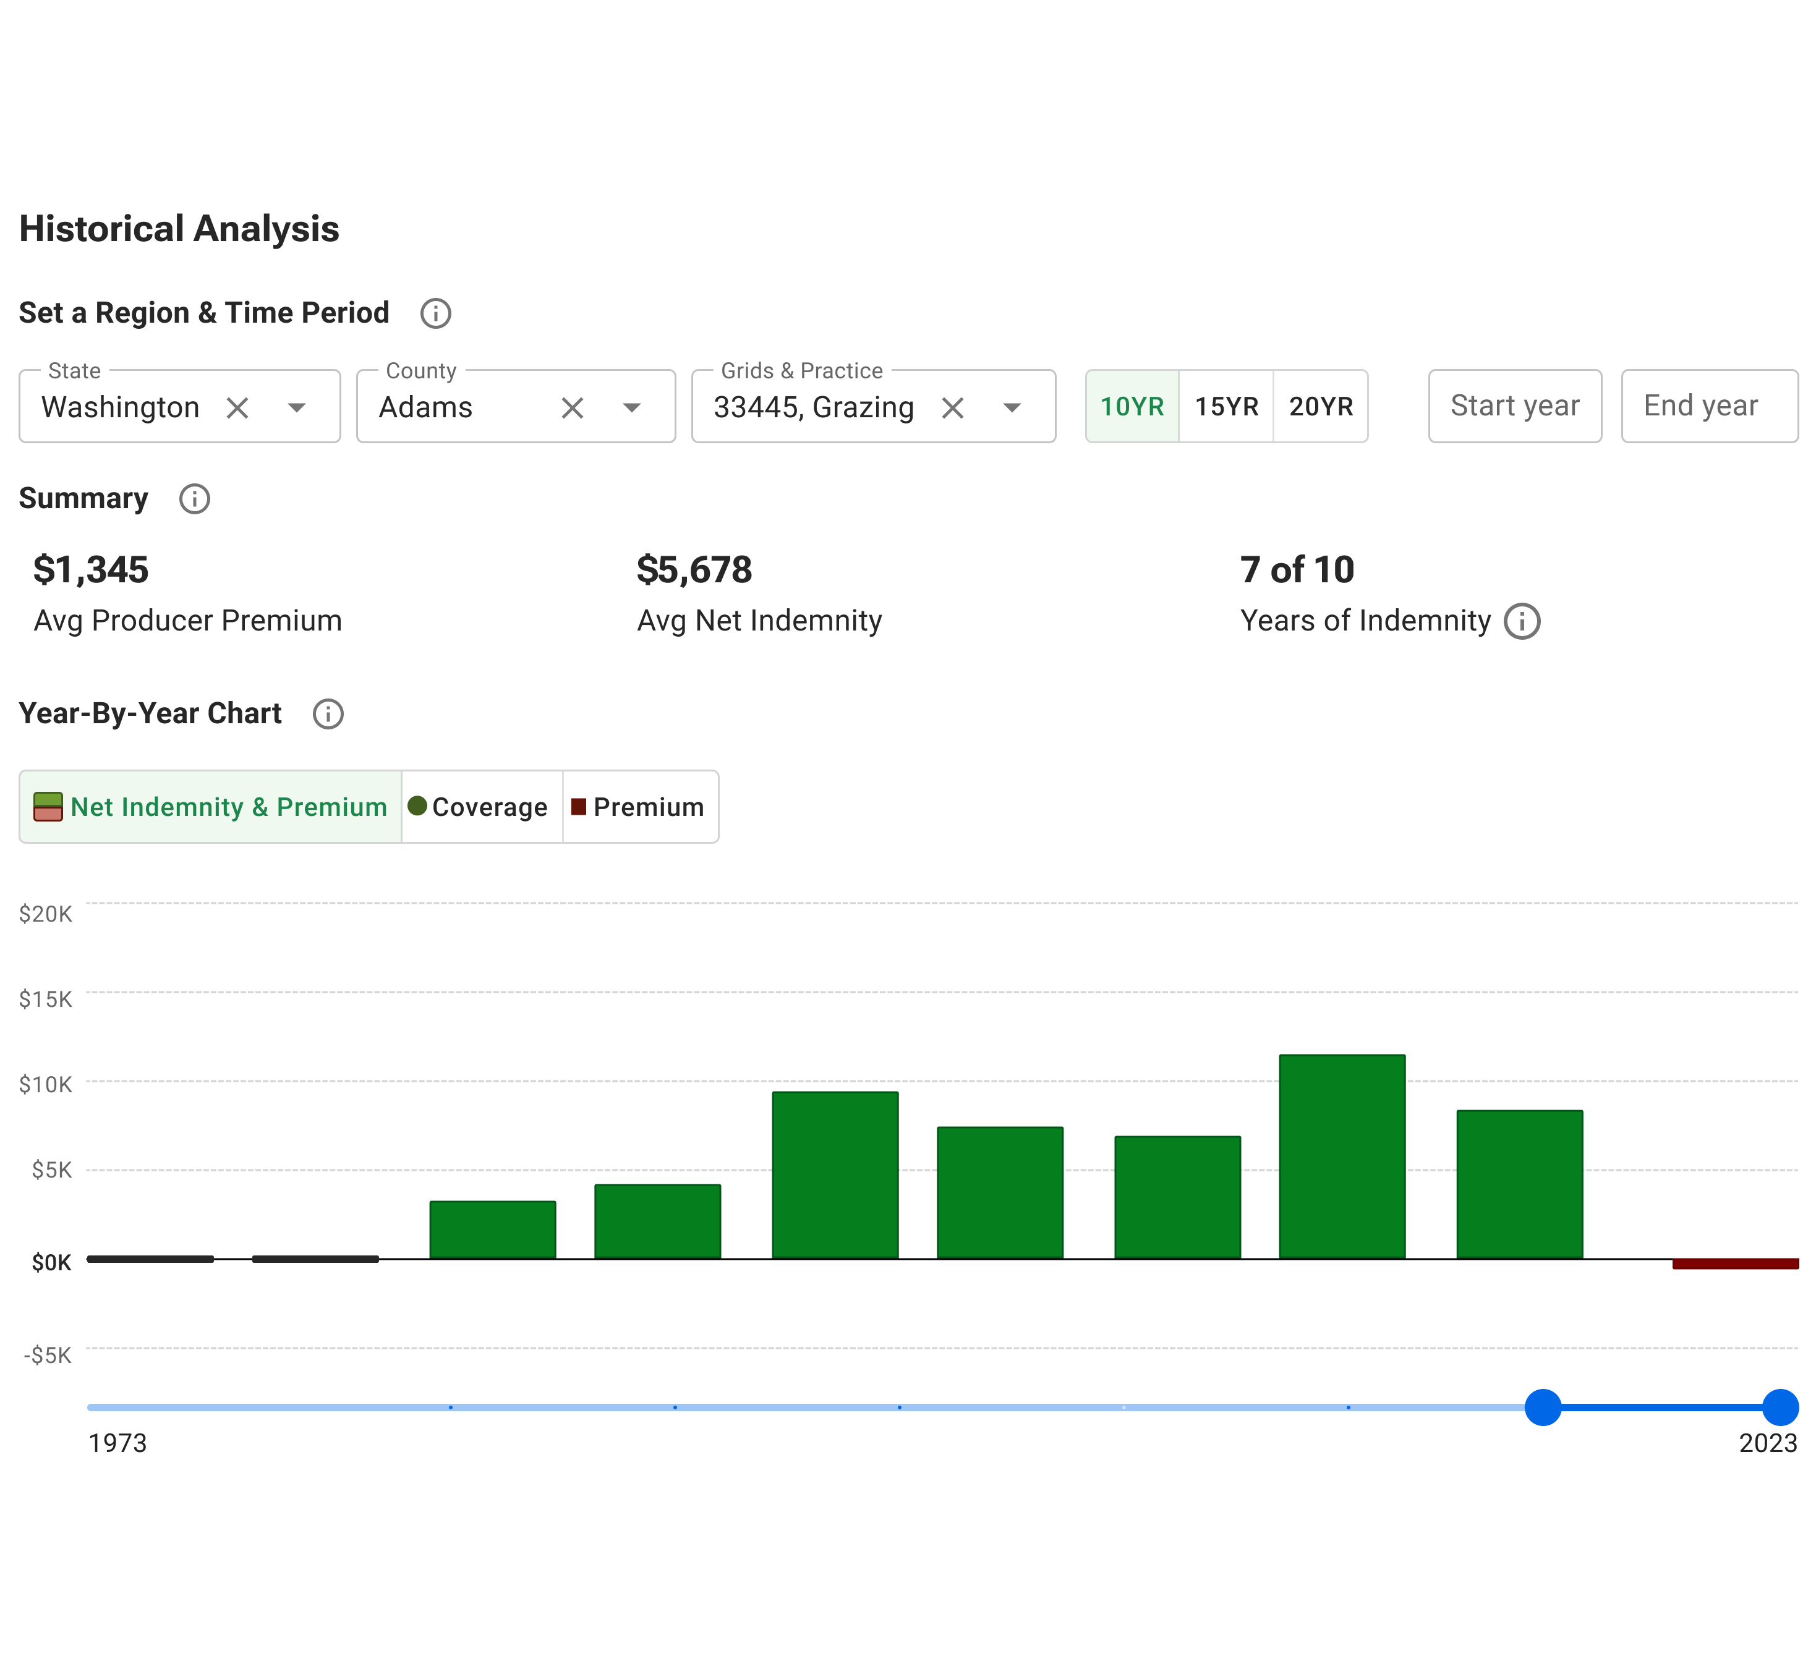1816x1656 pixels.
Task: Clear the 33445, Grazing selection
Action: pos(952,408)
